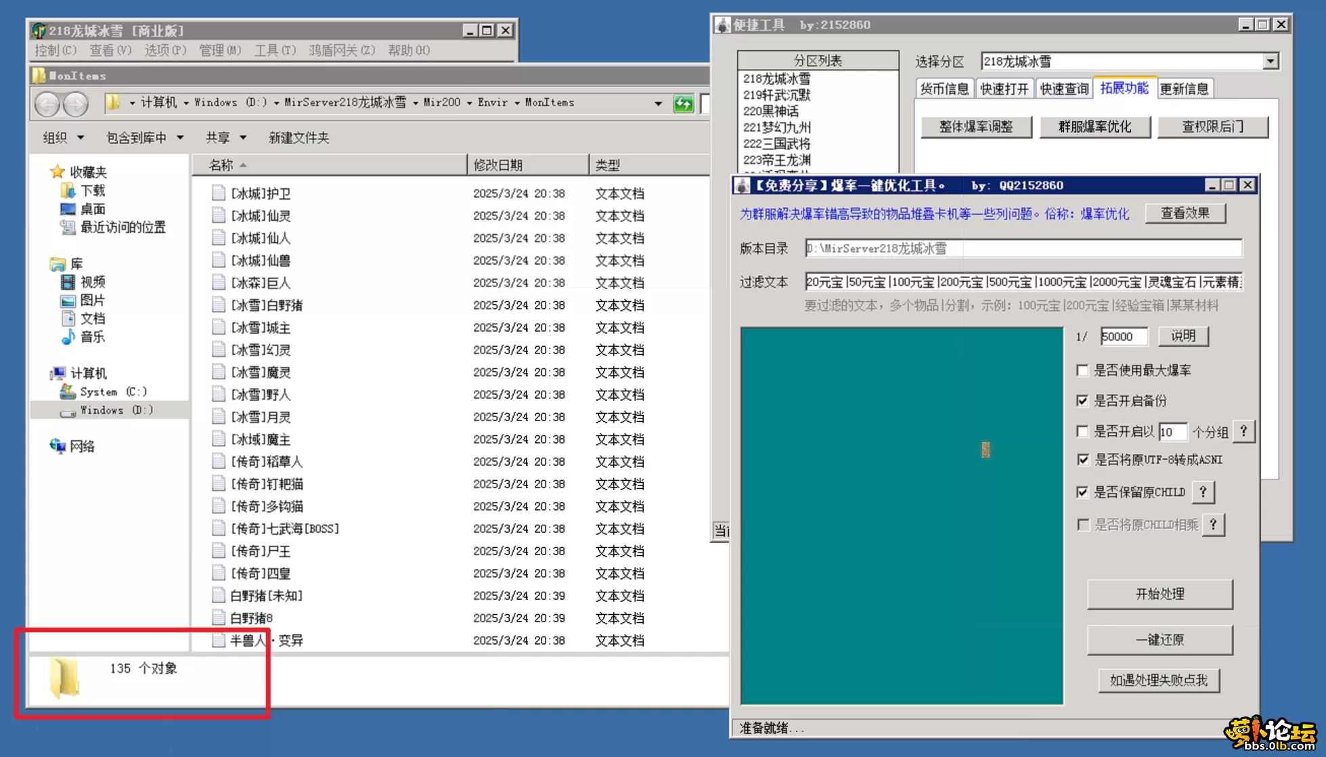1326x757 pixels.
Task: Select the file [传奇]尸王
Action: (x=260, y=550)
